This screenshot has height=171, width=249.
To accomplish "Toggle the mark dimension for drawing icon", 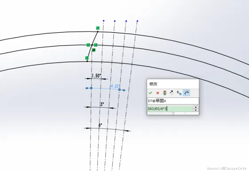I will pos(187,93).
